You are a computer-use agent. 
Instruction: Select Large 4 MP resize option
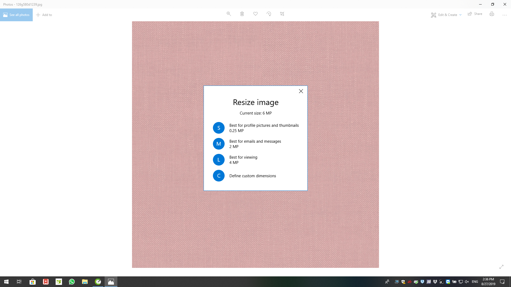pos(256,159)
